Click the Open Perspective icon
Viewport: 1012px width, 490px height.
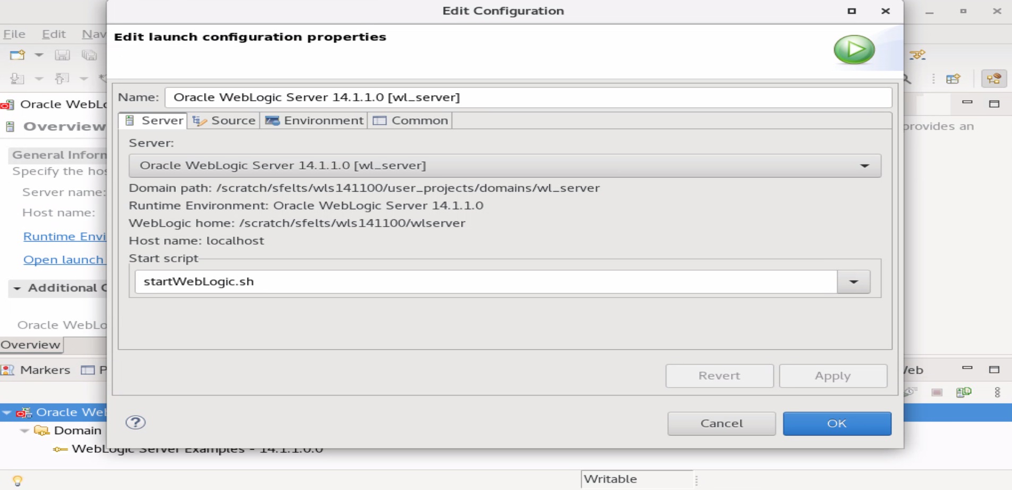(x=953, y=79)
